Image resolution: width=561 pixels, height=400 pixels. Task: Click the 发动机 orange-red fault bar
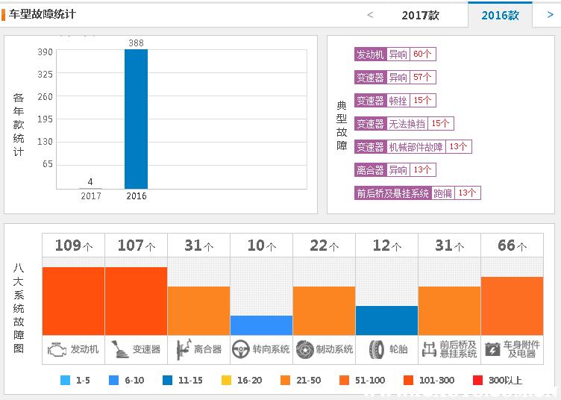point(73,301)
